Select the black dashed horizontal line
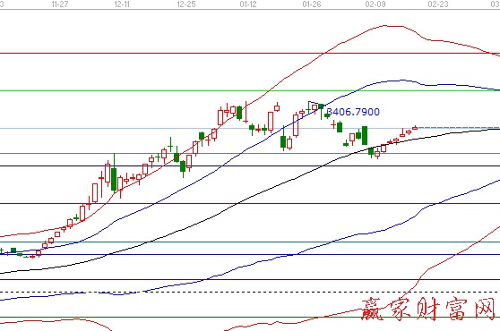The width and height of the screenshot is (500, 331). (250, 292)
